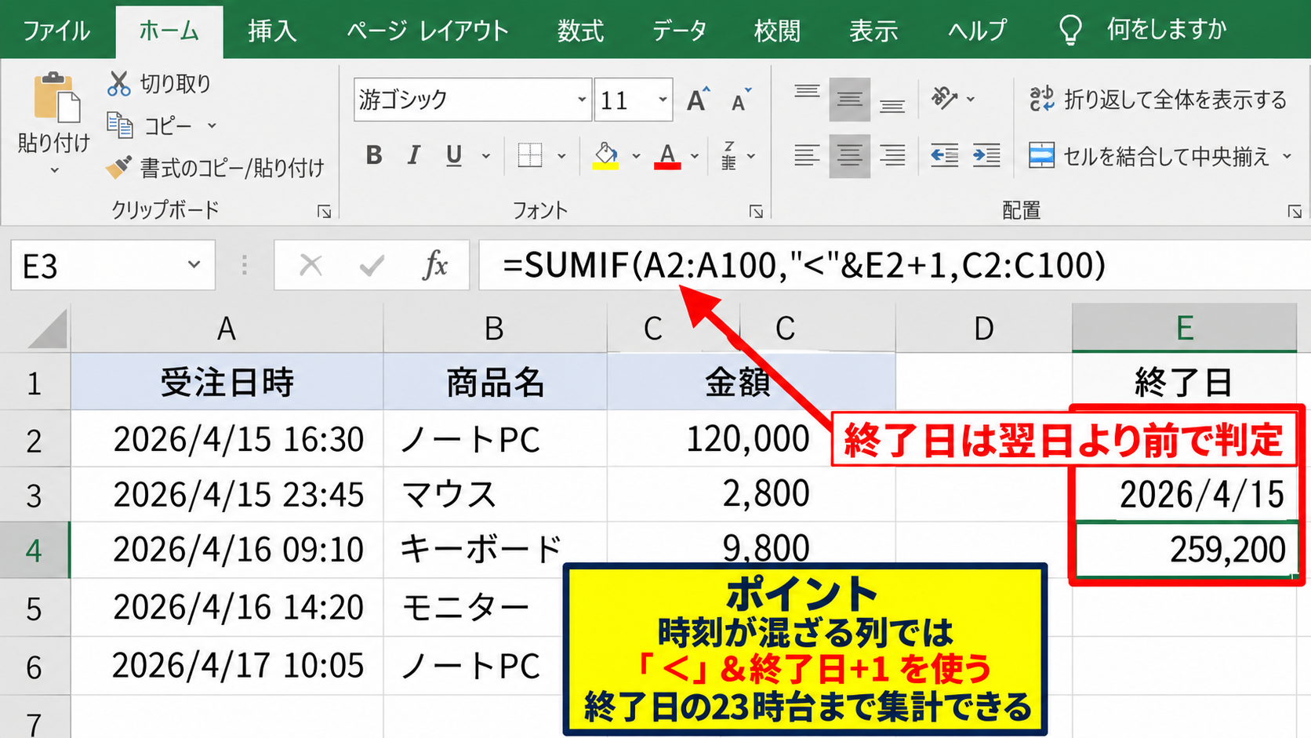Align text left

pos(807,155)
